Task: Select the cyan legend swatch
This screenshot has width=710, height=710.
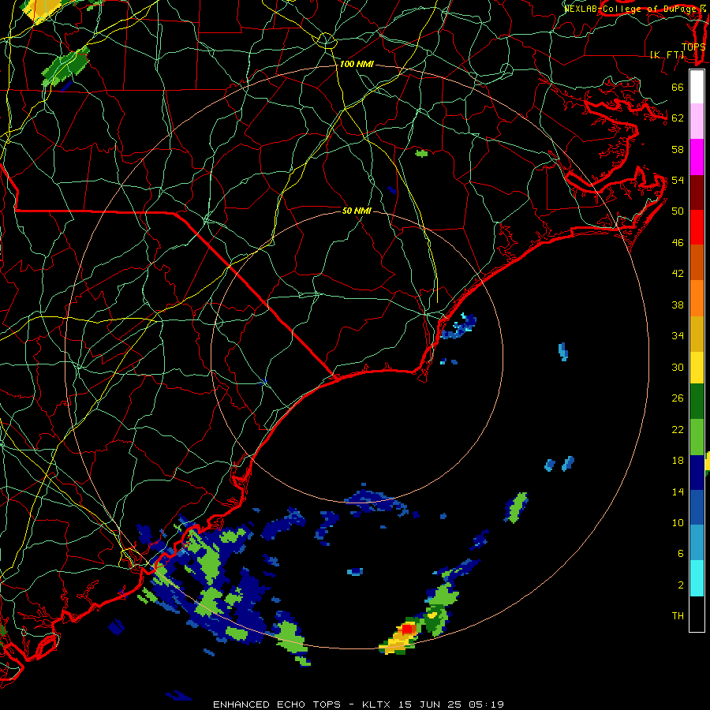Action: pyautogui.click(x=697, y=578)
